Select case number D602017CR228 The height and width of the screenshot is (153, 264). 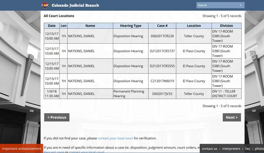point(162,36)
